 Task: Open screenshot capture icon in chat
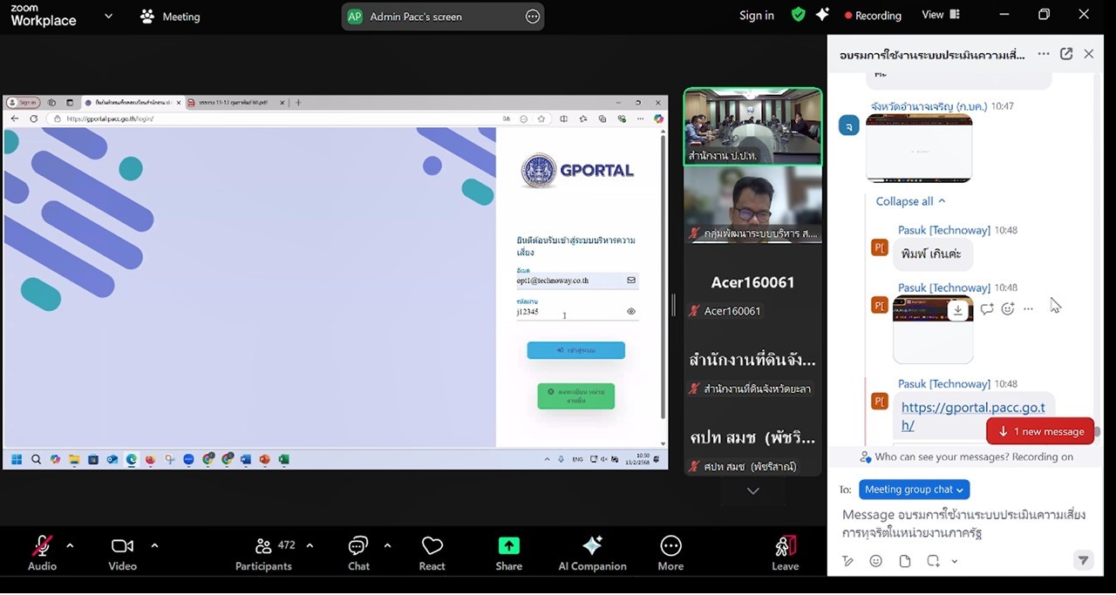pyautogui.click(x=933, y=561)
